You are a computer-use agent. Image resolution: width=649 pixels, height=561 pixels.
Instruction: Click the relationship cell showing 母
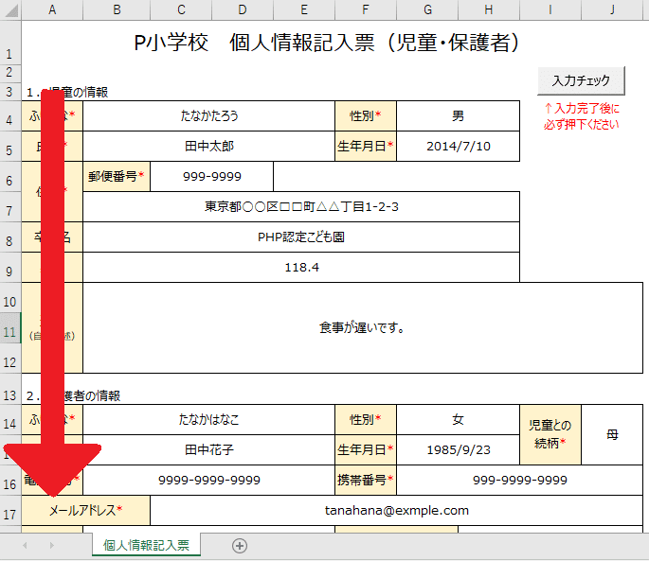point(612,434)
